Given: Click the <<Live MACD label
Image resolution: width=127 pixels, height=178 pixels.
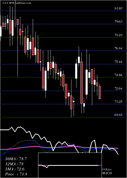Looking at the screenshot, I should (107, 171).
